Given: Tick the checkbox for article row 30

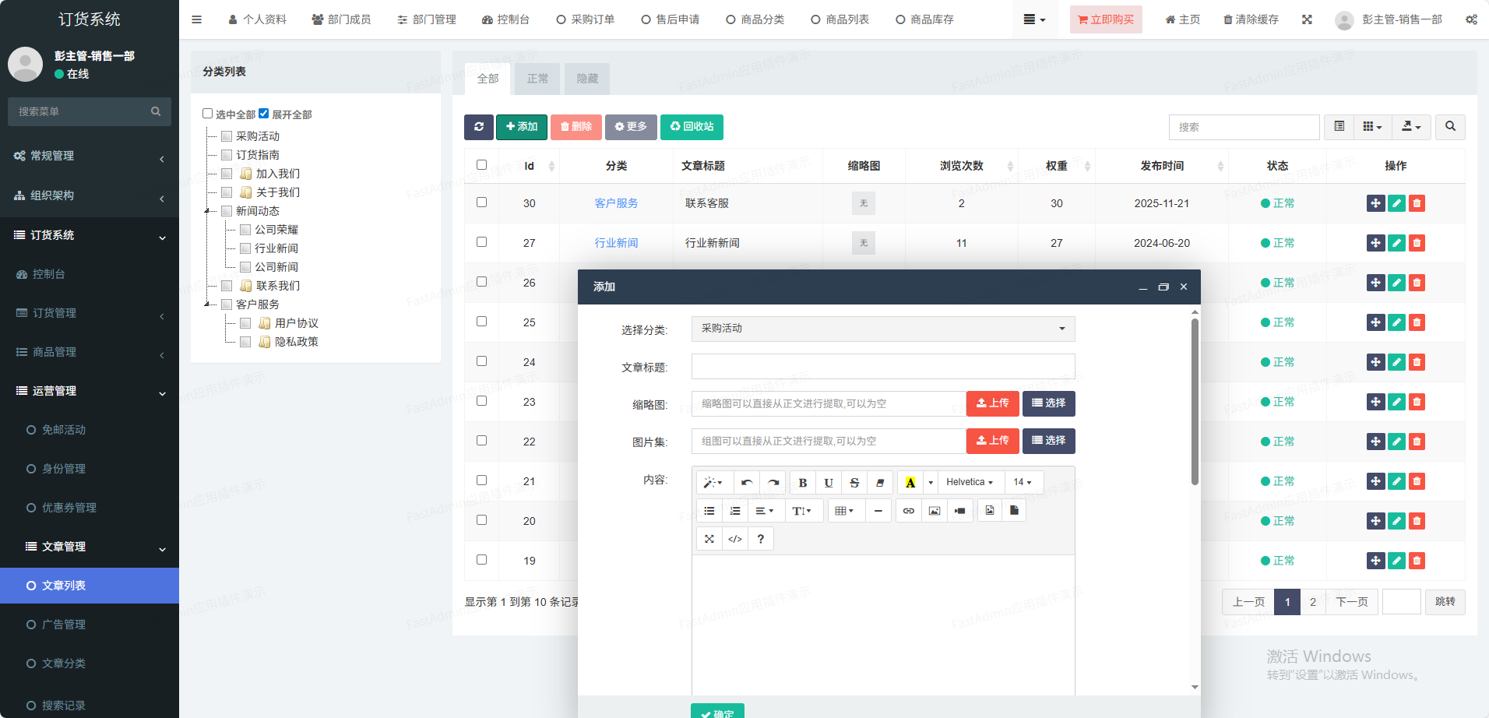Looking at the screenshot, I should 481,202.
